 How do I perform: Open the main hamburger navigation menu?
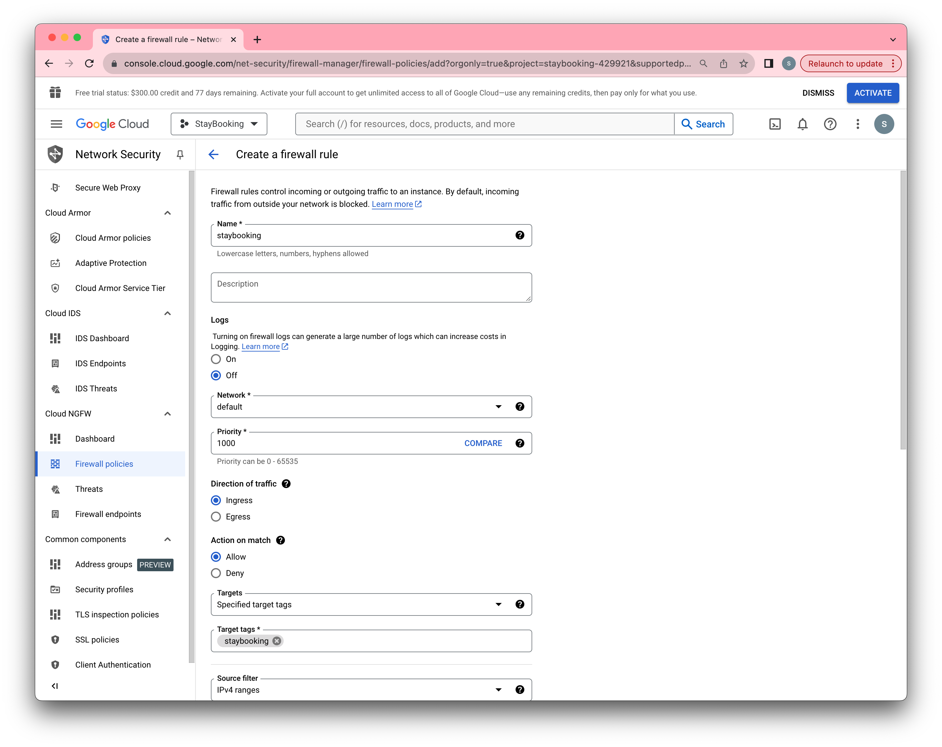(56, 124)
